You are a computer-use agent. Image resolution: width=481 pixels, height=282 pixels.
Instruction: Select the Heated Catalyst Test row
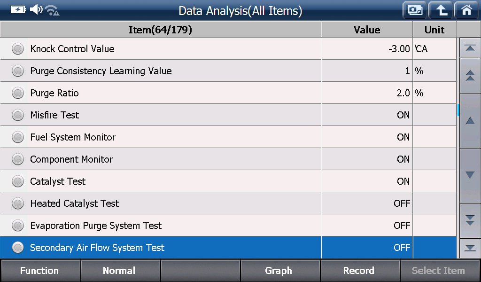[x=228, y=203]
